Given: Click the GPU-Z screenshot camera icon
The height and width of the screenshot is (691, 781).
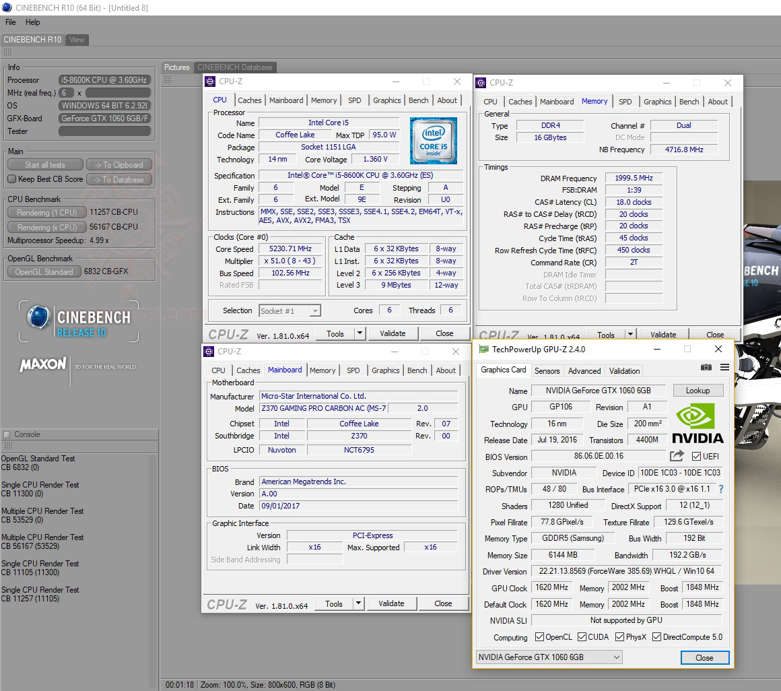Looking at the screenshot, I should pyautogui.click(x=706, y=368).
